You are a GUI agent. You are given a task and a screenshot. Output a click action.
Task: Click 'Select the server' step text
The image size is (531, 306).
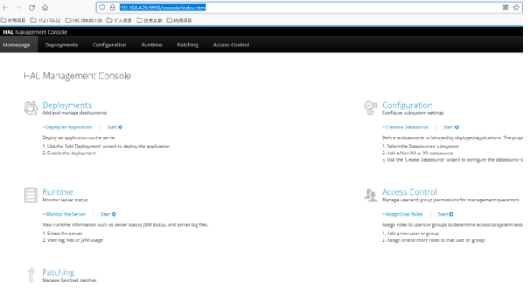point(64,234)
